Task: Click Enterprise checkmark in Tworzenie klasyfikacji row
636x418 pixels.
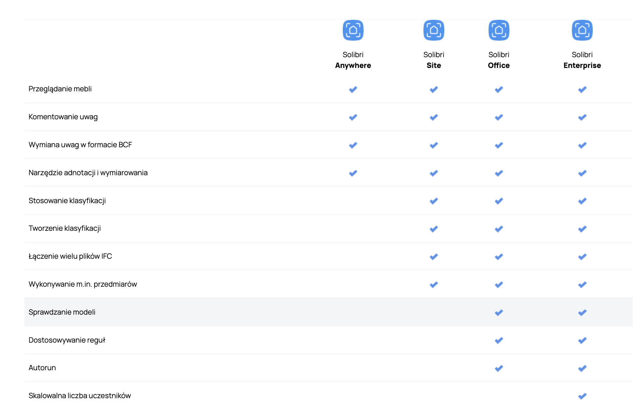Action: [582, 229]
